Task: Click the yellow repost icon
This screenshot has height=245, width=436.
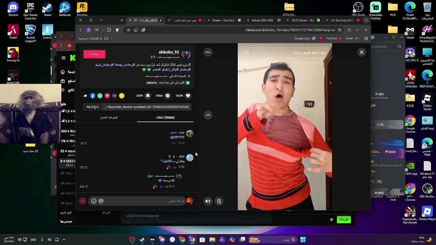Action: click(122, 96)
